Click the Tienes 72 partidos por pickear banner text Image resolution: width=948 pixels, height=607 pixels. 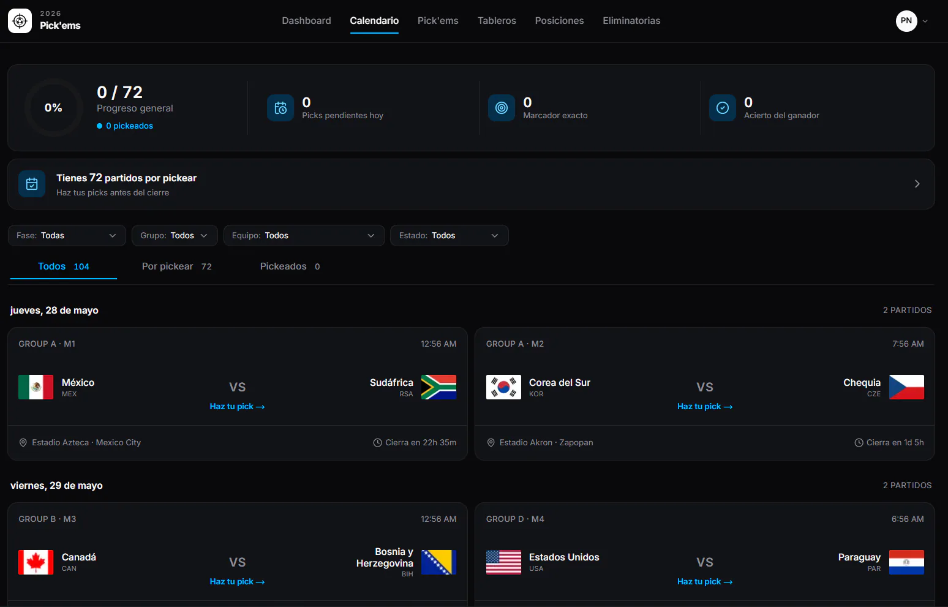coord(126,178)
